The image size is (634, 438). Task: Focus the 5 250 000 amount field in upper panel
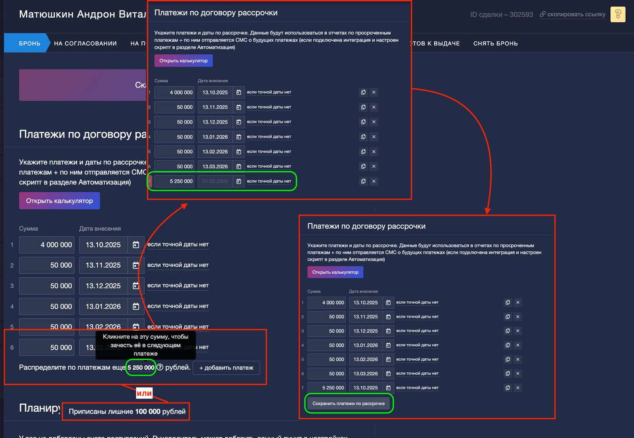click(174, 181)
